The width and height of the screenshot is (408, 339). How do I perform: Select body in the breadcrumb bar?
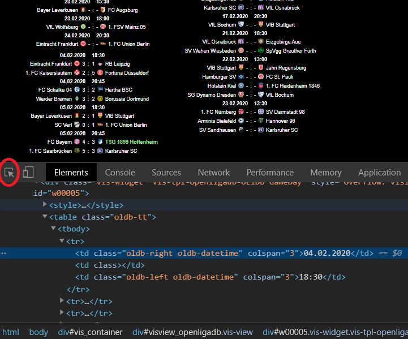[38, 332]
